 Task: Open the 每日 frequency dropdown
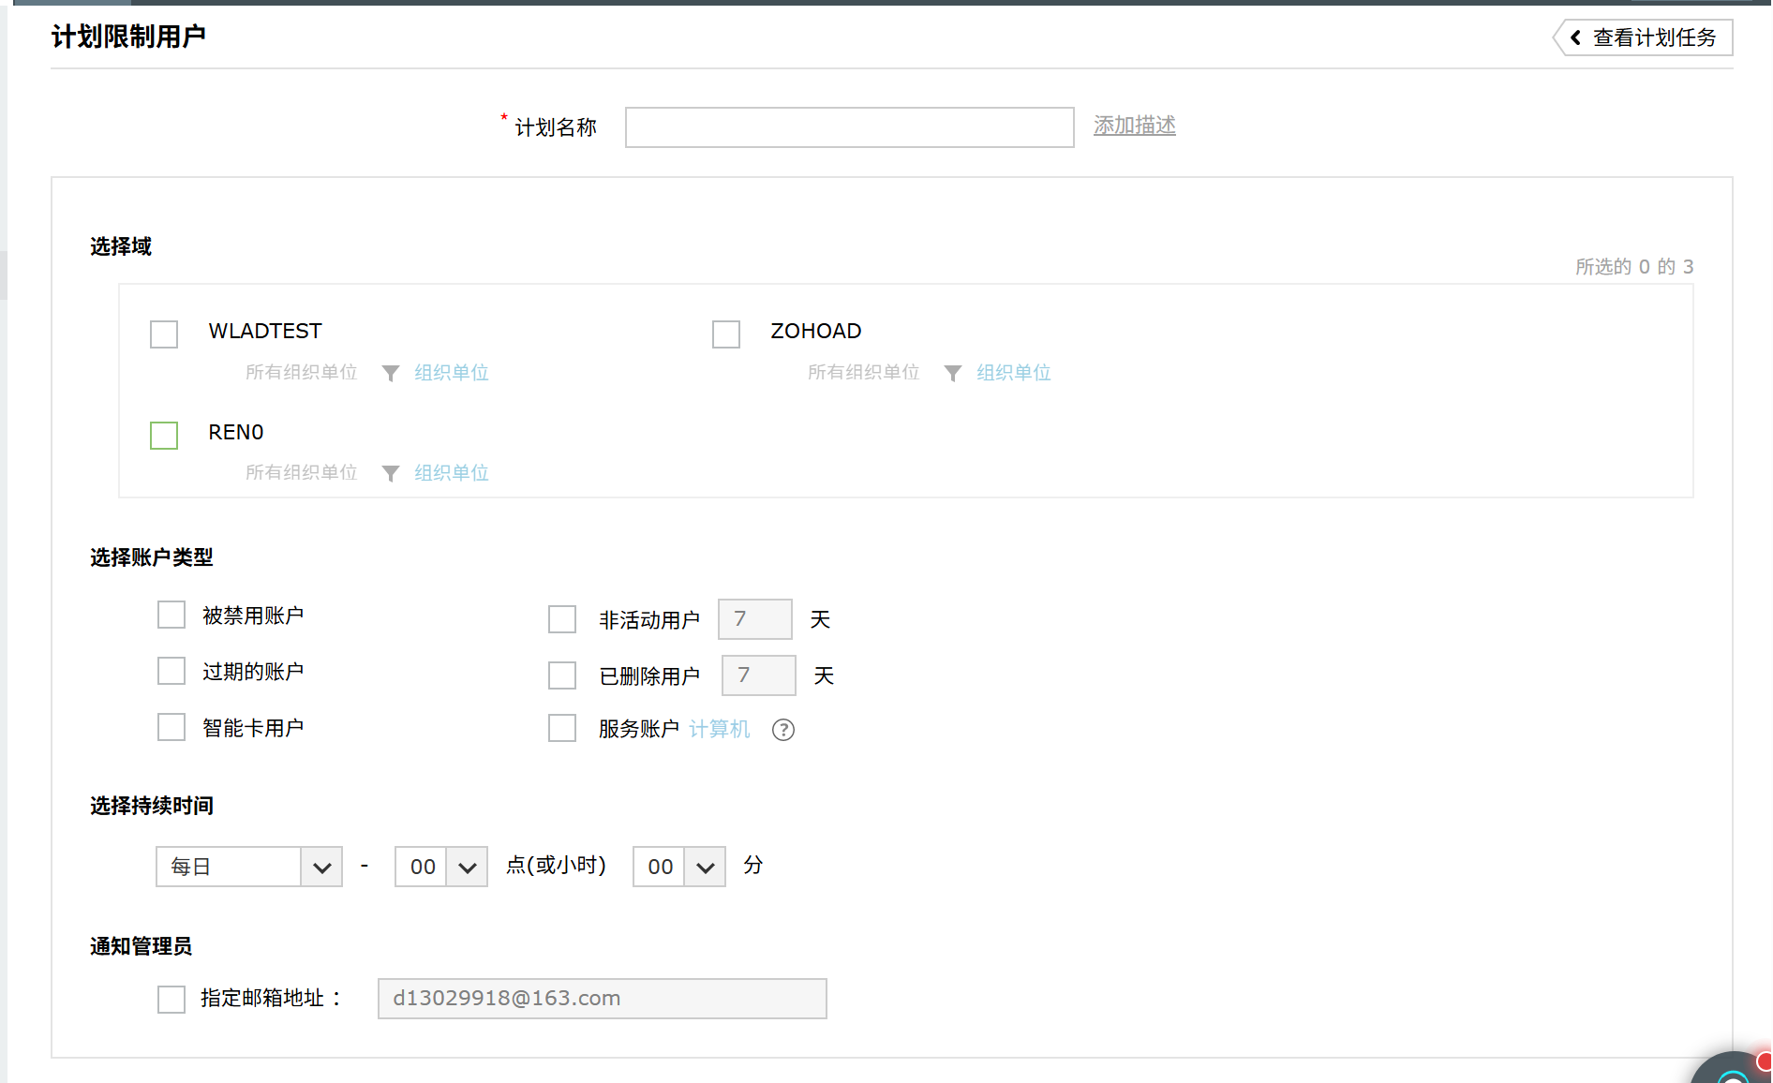249,867
